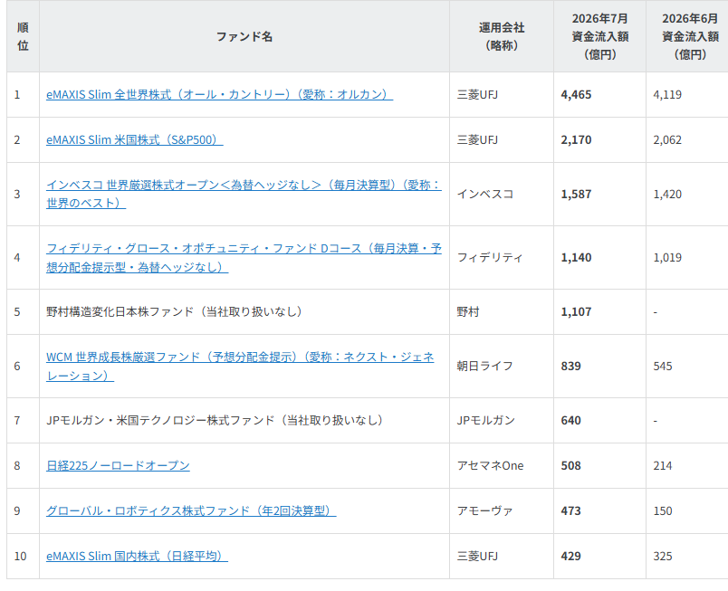Click the 2,062 June value
728x591 pixels.
[x=667, y=140]
